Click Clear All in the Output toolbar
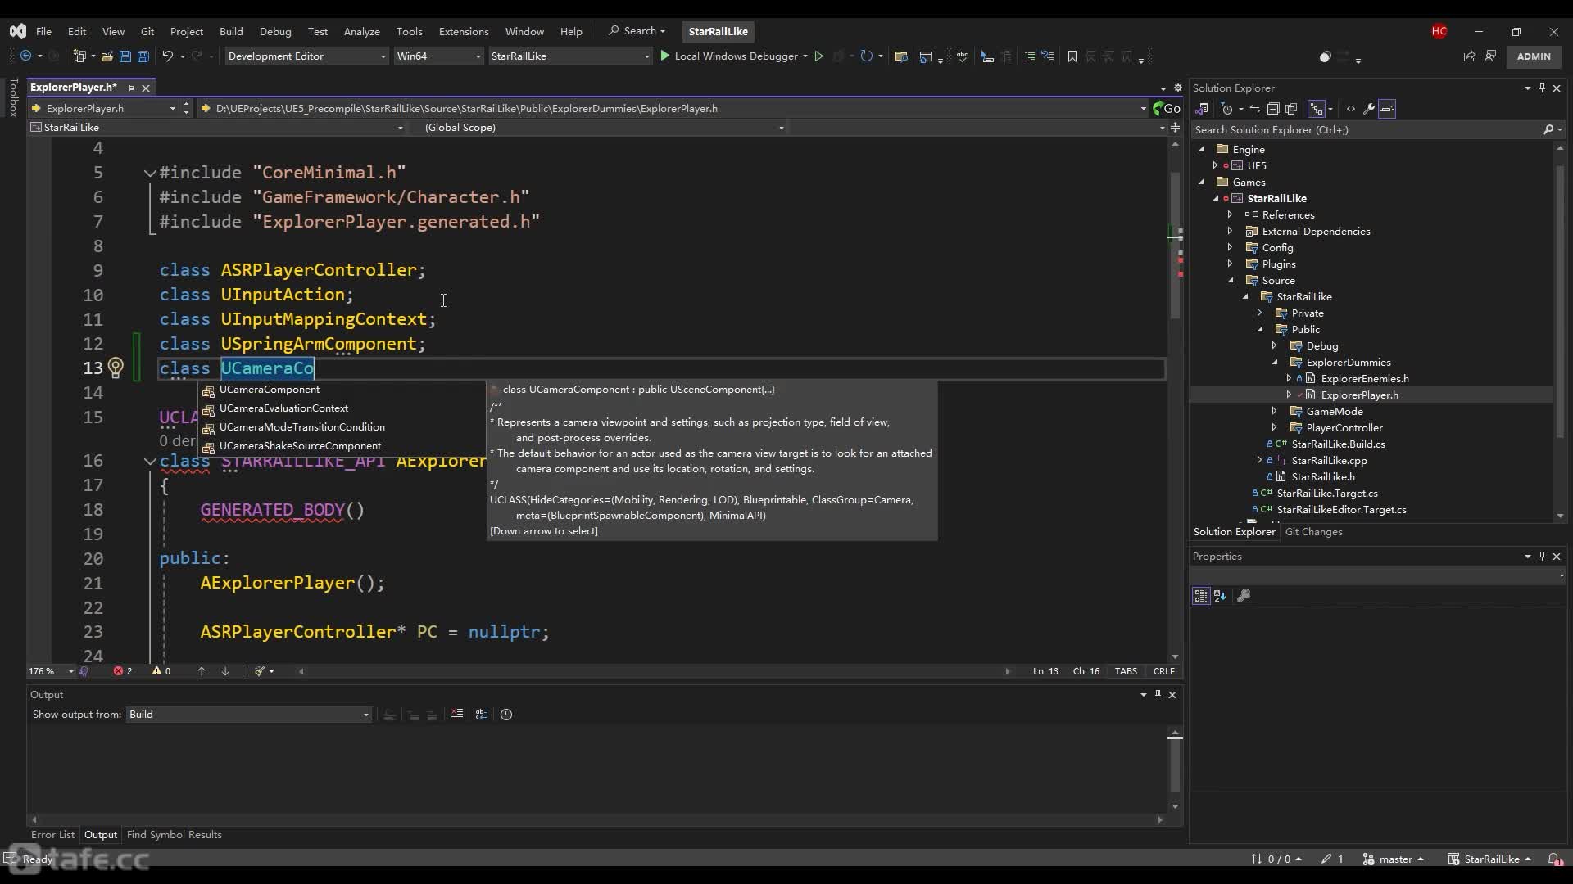 [457, 715]
